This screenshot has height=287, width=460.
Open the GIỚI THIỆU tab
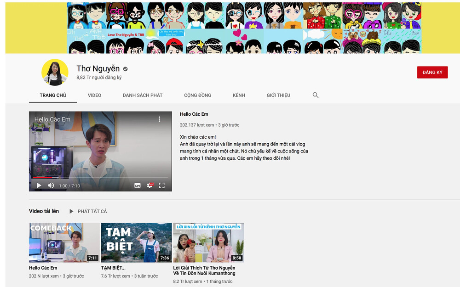[x=278, y=95]
